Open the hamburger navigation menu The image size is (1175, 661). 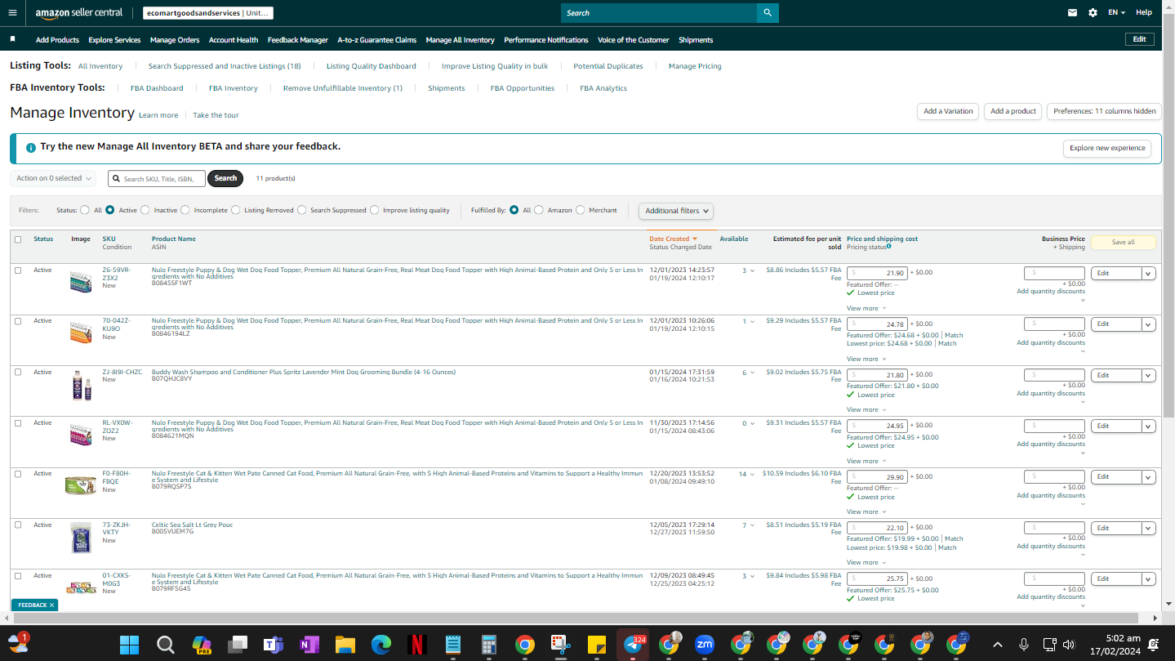point(11,12)
